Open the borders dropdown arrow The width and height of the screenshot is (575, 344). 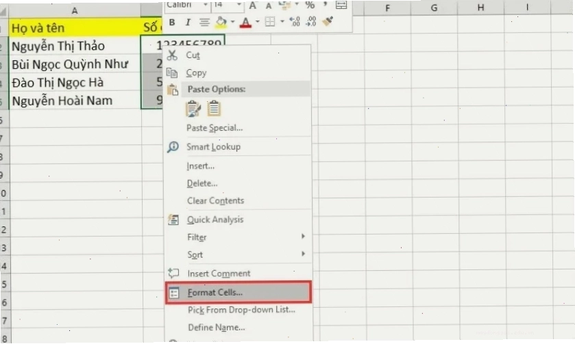(282, 22)
